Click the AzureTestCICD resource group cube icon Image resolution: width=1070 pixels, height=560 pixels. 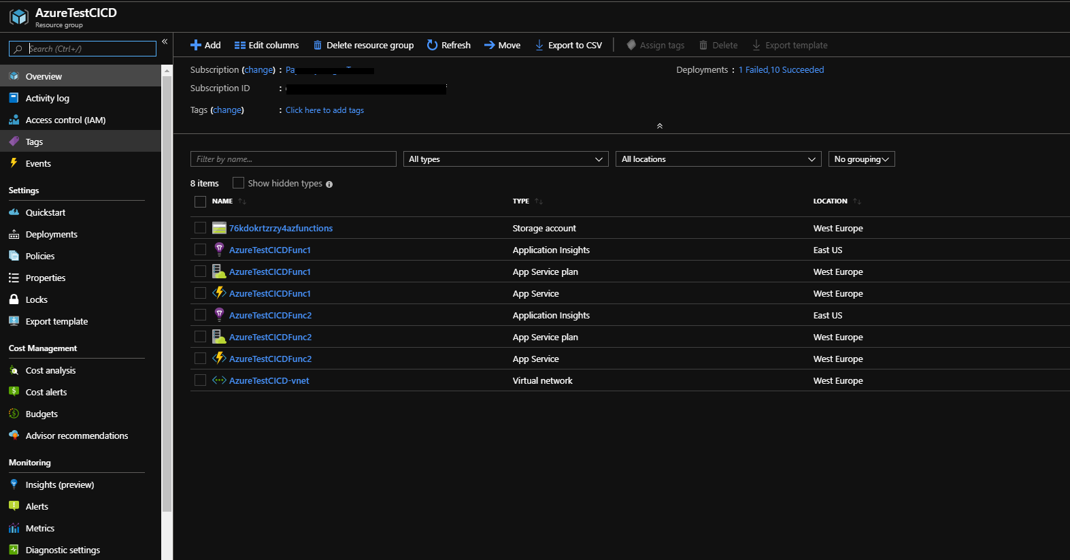click(x=18, y=17)
